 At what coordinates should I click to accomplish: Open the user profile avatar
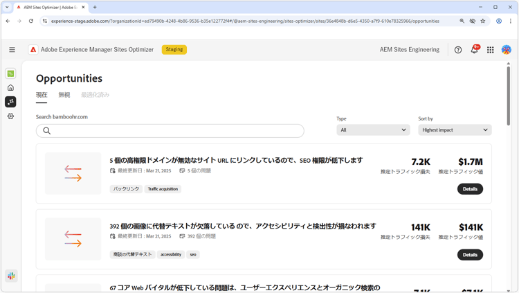tap(506, 50)
